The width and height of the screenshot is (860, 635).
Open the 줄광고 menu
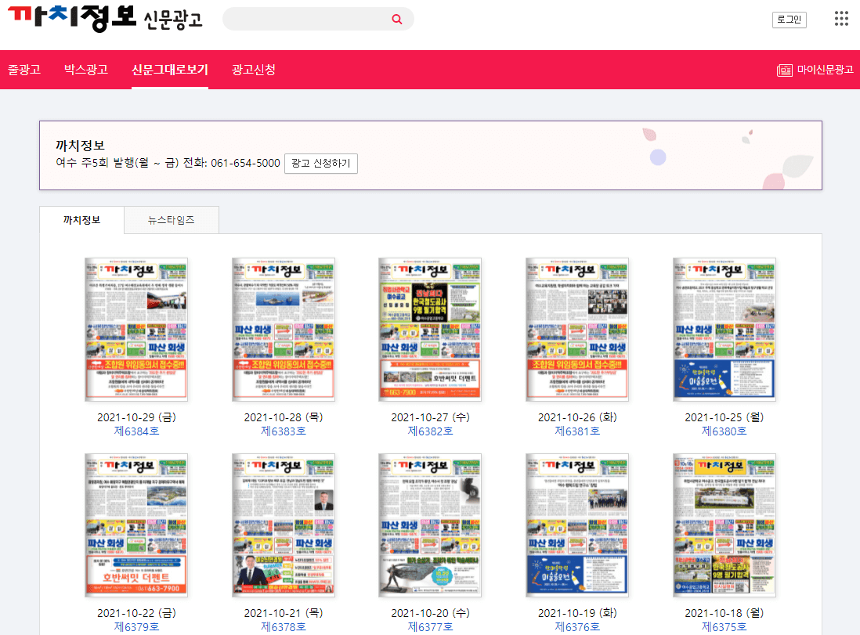point(23,70)
